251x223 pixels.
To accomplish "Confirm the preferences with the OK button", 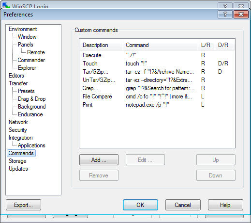I will 140,205.
